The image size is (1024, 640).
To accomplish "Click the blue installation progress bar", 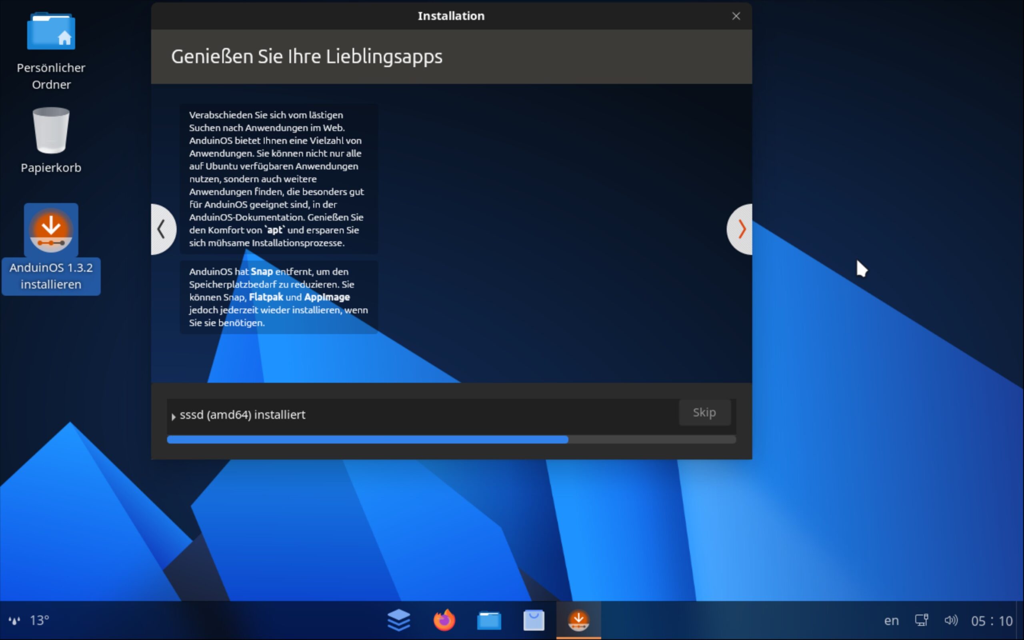I will click(x=451, y=440).
